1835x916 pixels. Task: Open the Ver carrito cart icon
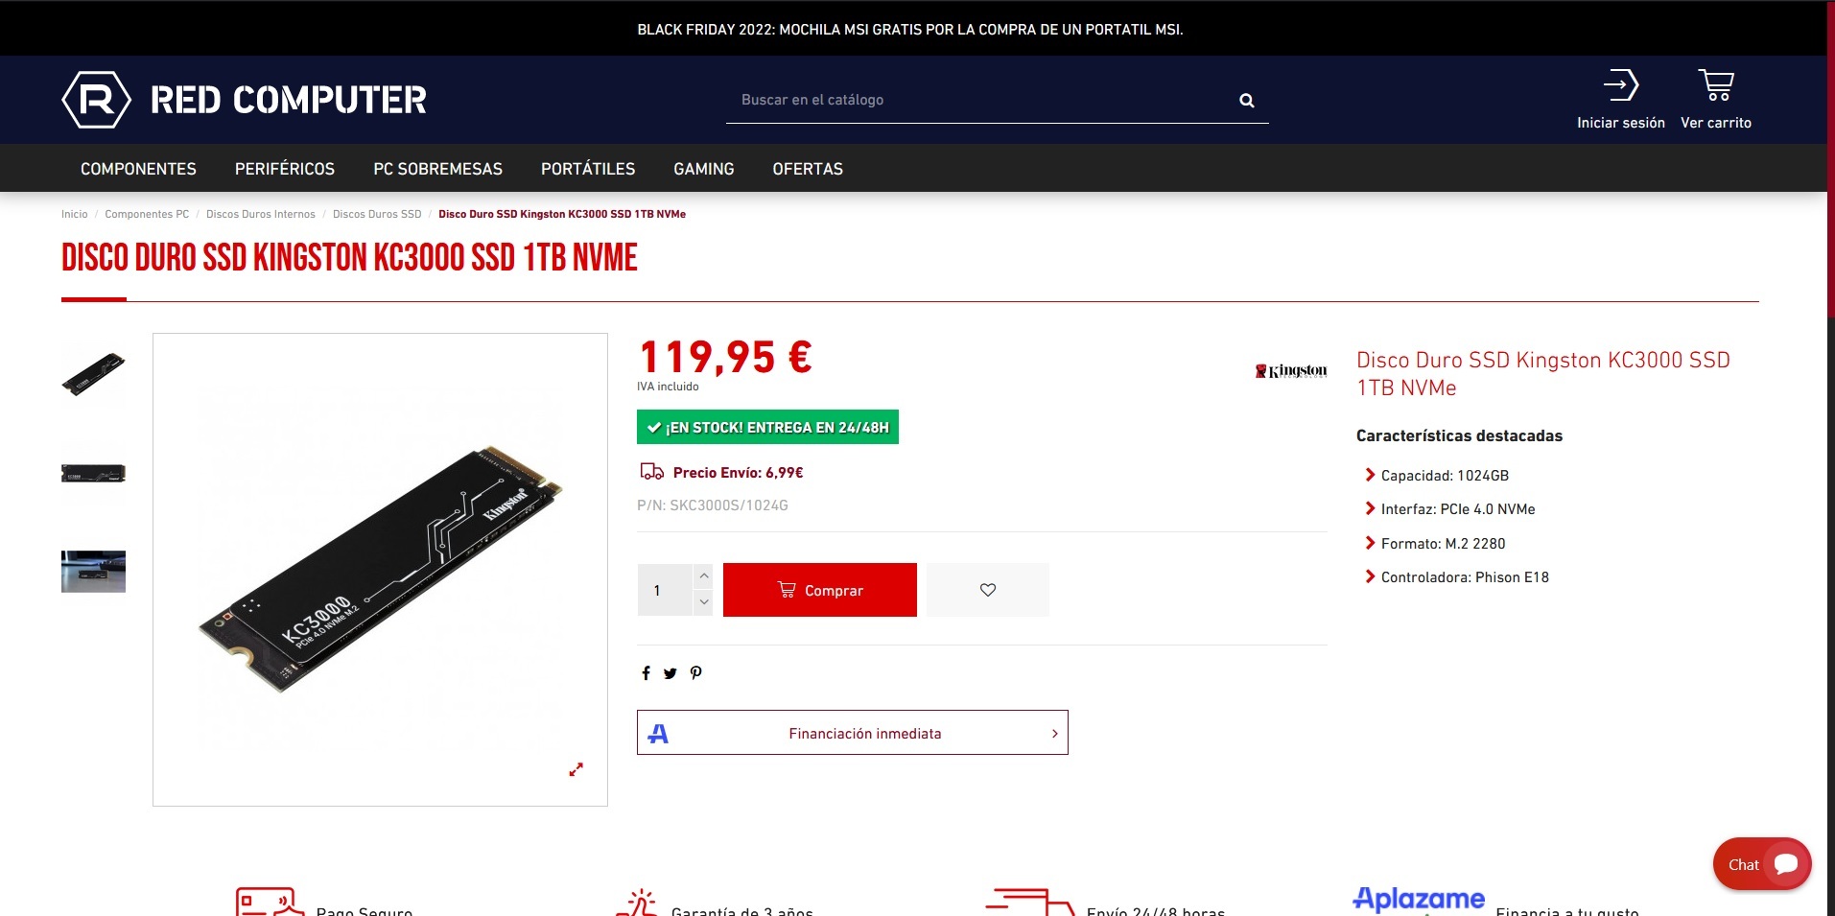(x=1716, y=85)
